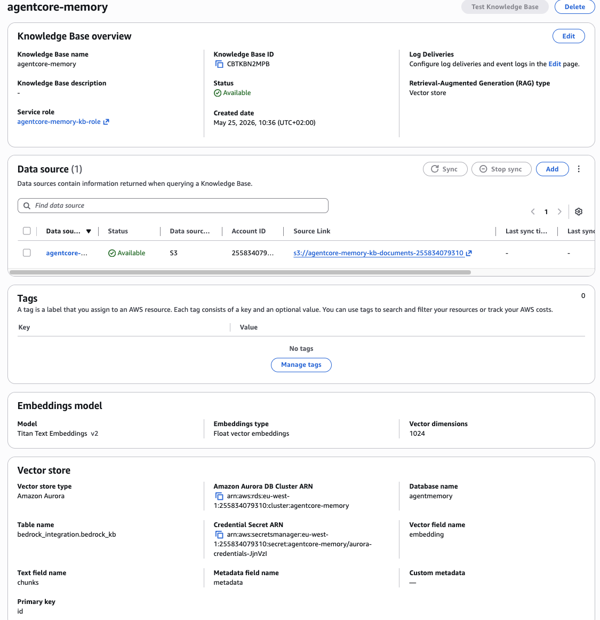Click the 1024 vector dimensions value
The height and width of the screenshot is (620, 600).
pyautogui.click(x=417, y=434)
